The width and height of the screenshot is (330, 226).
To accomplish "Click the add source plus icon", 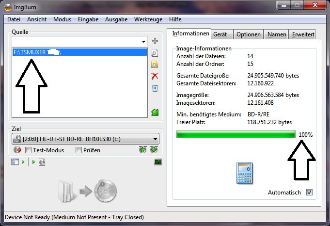I will pos(155,41).
